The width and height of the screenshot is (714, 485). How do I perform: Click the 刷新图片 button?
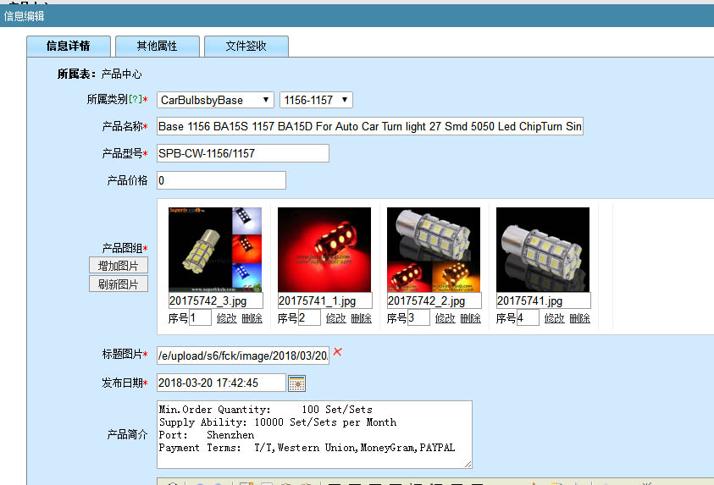coord(119,284)
